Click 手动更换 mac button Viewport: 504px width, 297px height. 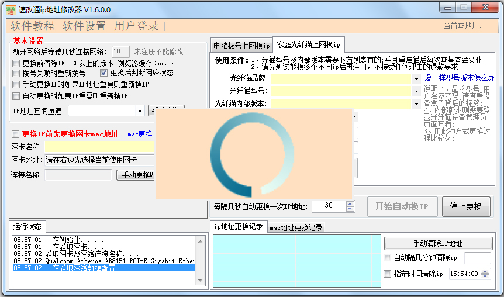(136, 175)
